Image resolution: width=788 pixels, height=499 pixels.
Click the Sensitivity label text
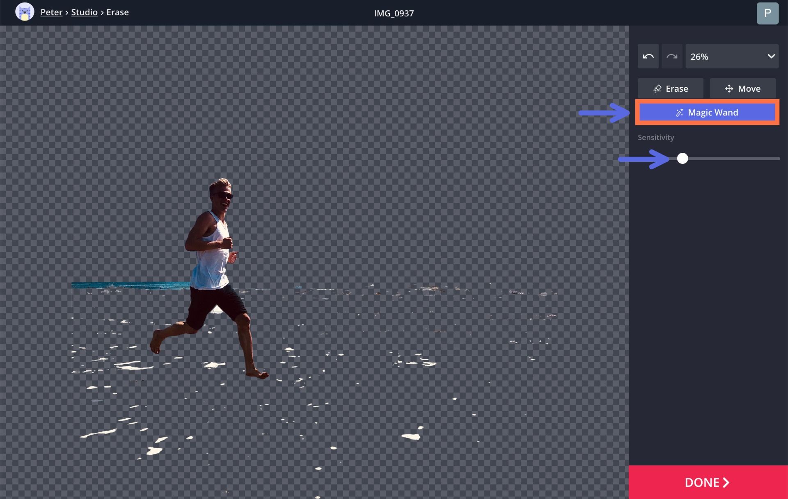(655, 138)
